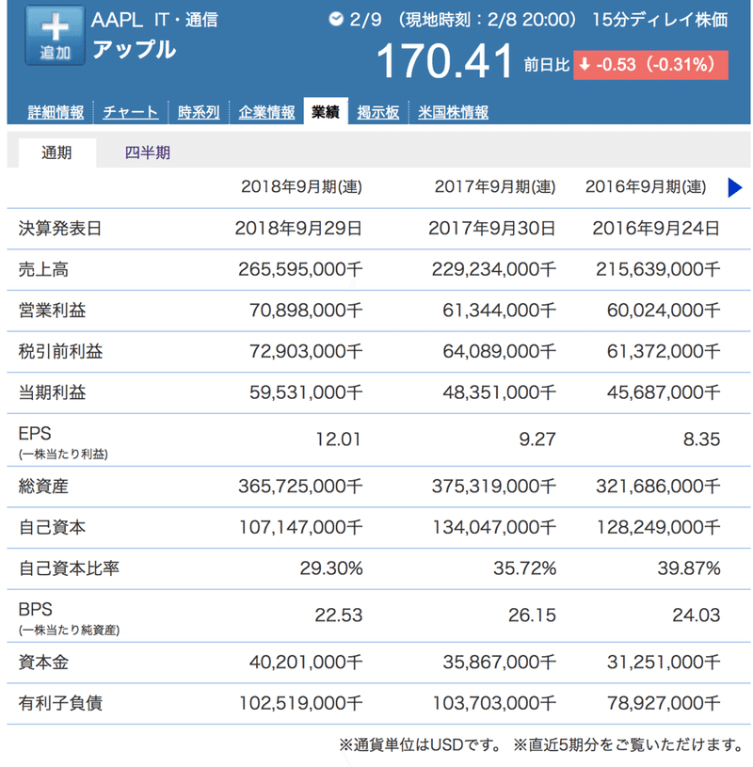
Task: Add AAPL with the 追加 plus button
Action: click(56, 36)
